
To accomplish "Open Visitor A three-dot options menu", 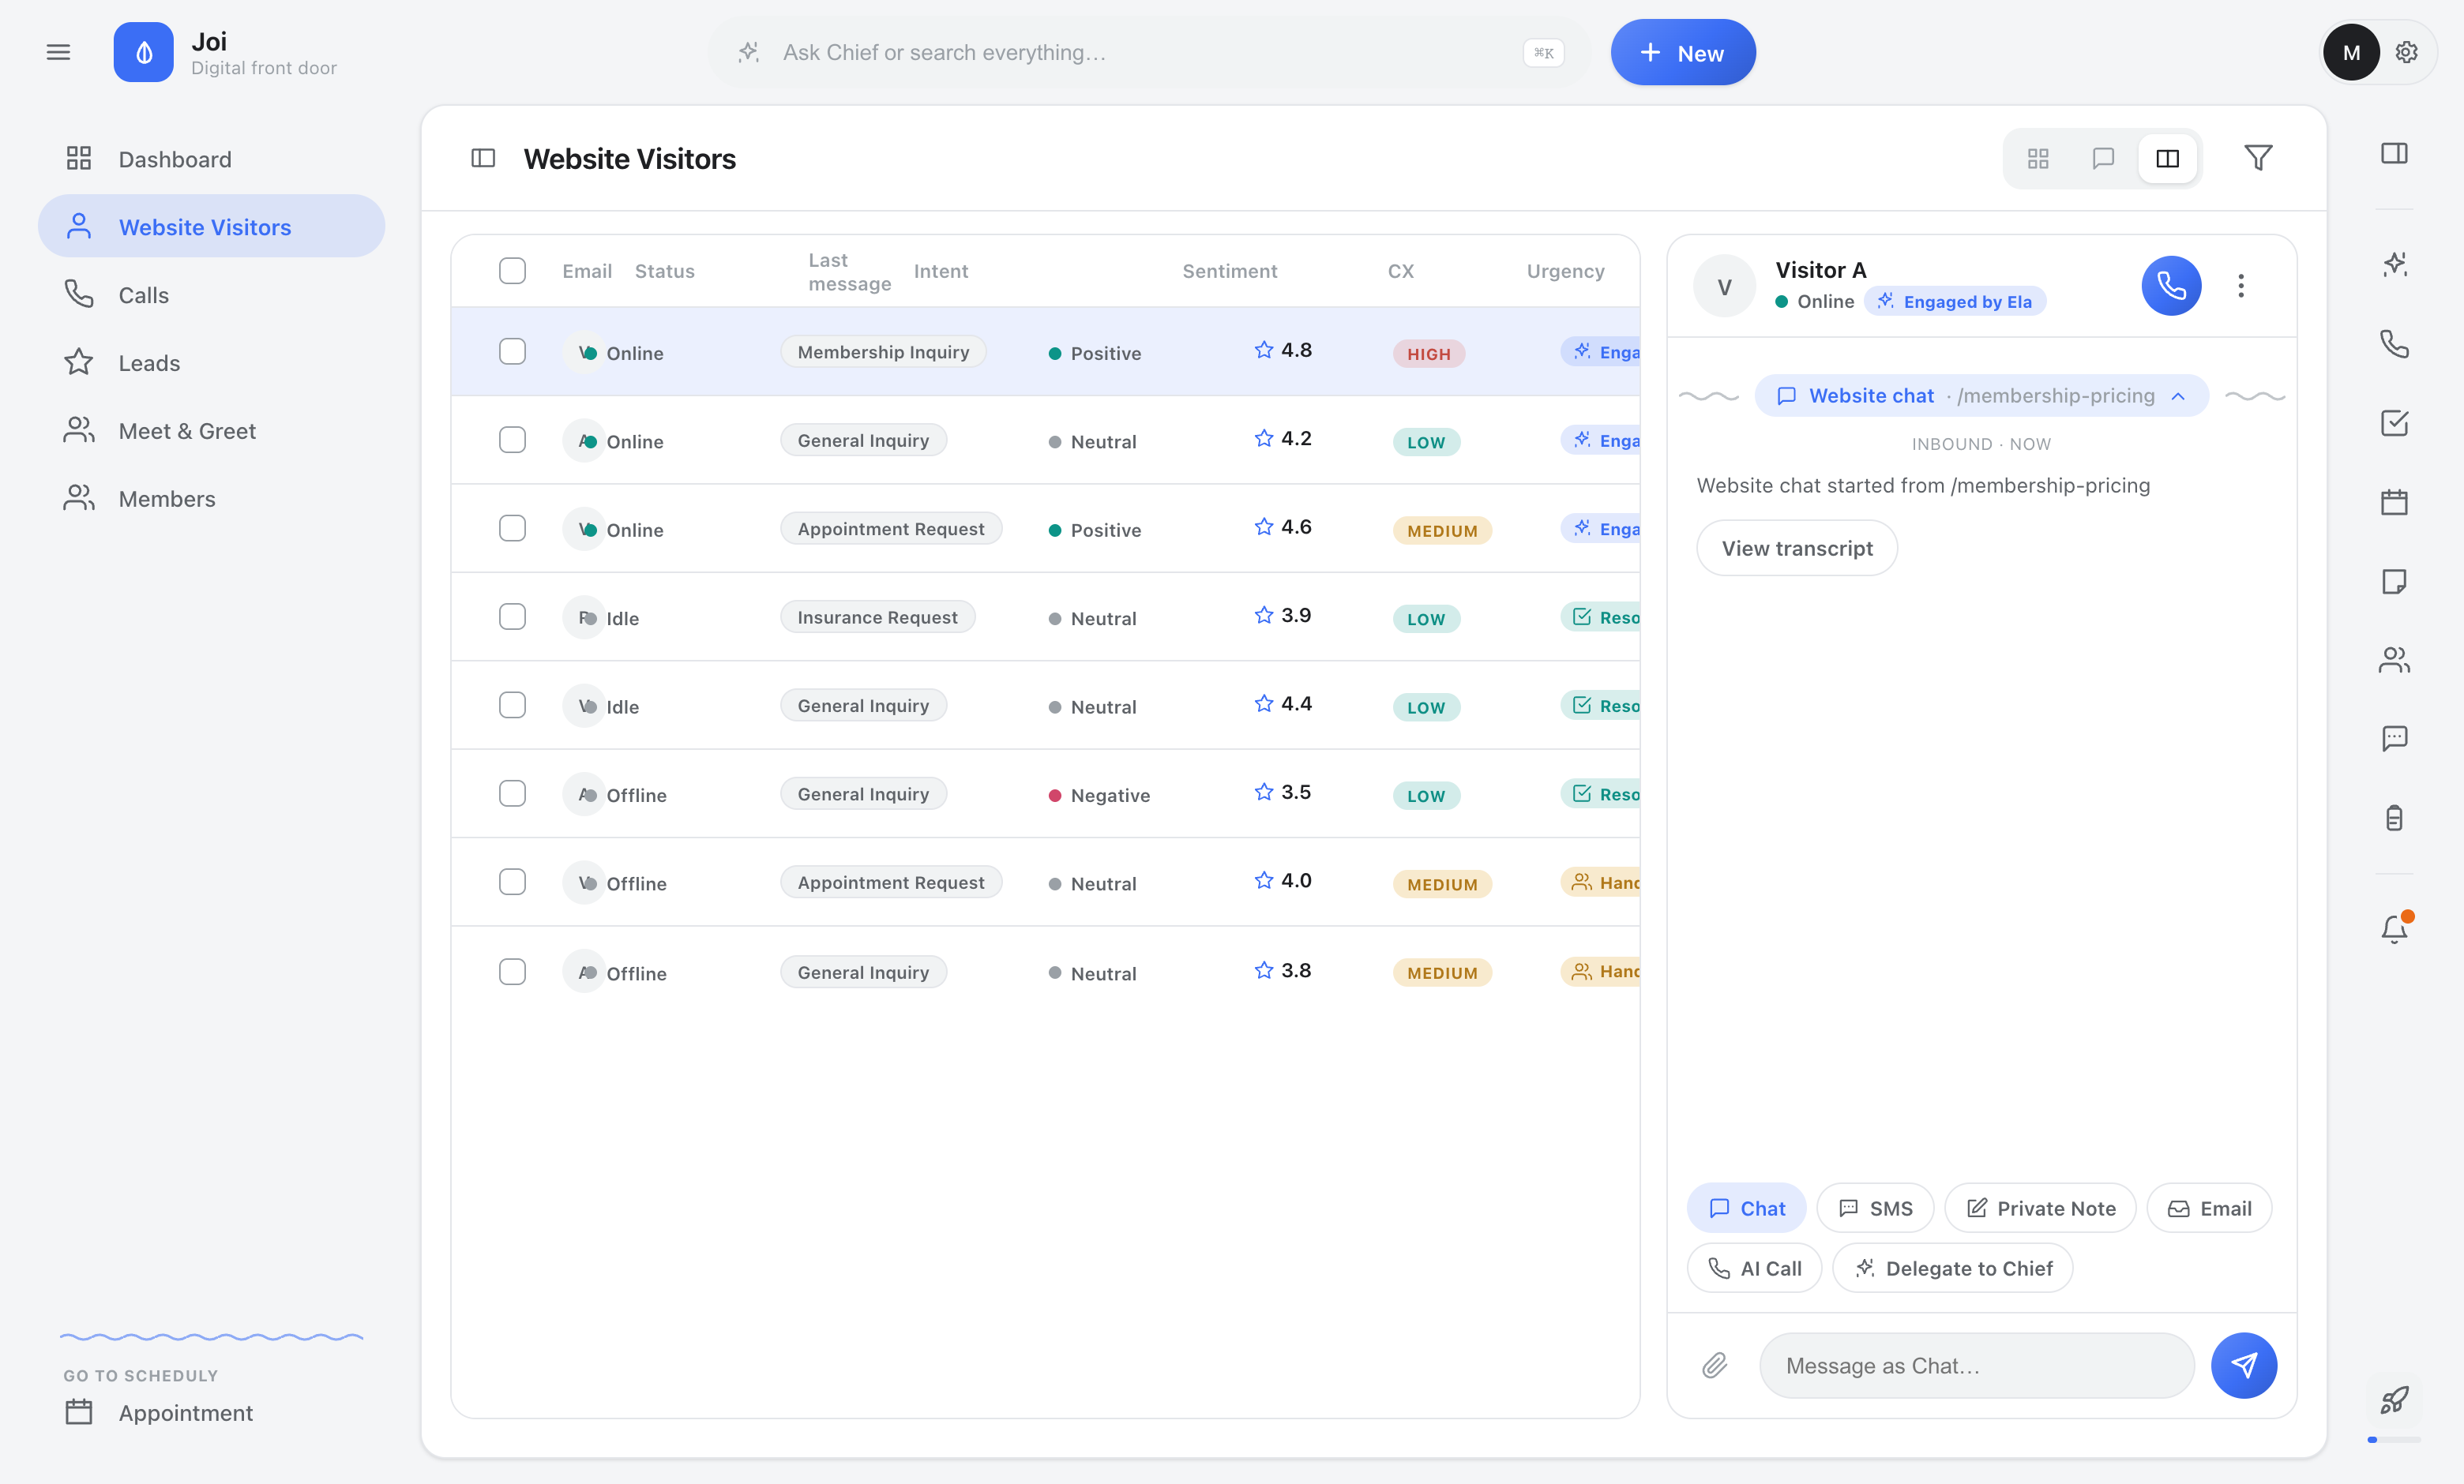I will tap(2241, 286).
